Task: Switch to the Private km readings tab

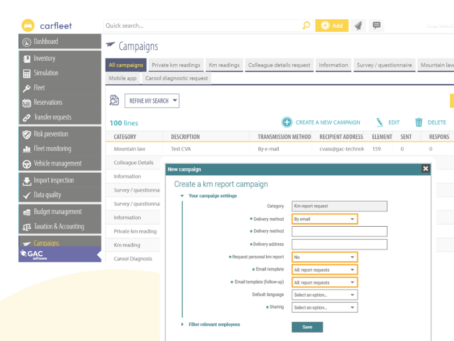Action: [x=176, y=65]
